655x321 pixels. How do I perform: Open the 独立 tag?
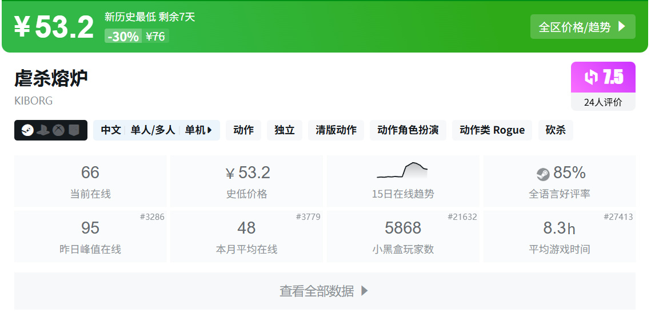pos(285,130)
